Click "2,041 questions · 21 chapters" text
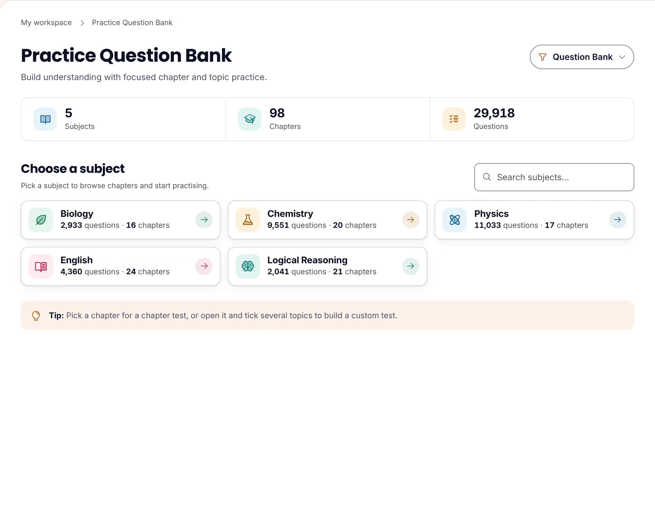Screen dimensions: 655x507 [322, 272]
